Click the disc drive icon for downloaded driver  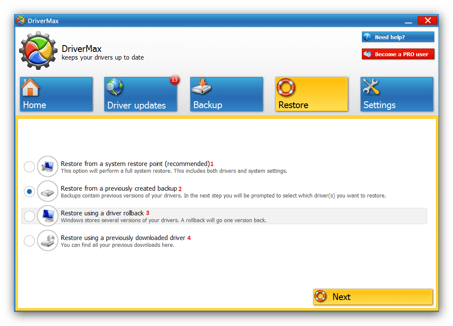(48, 240)
